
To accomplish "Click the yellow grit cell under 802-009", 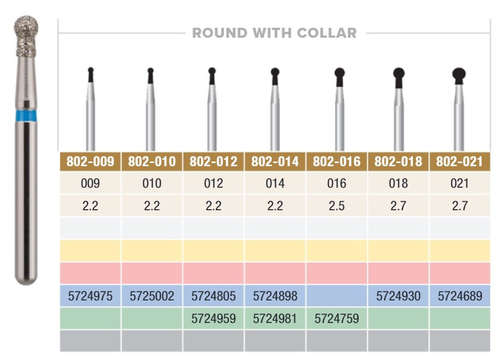I will pyautogui.click(x=90, y=251).
